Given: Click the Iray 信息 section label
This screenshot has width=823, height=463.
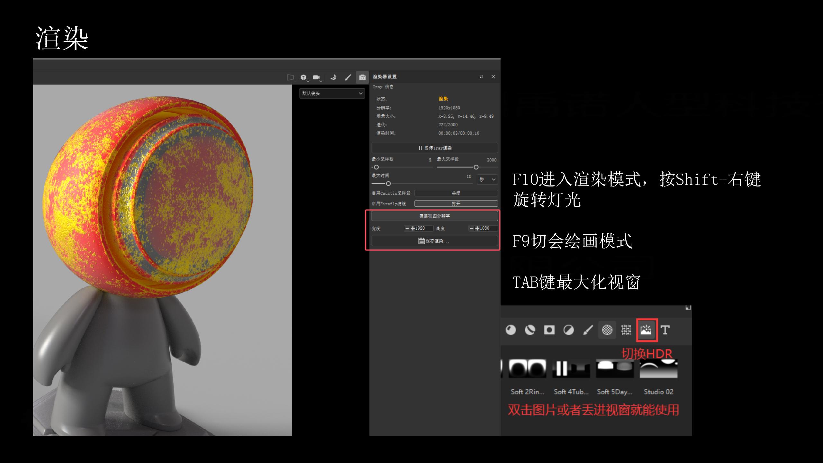Looking at the screenshot, I should coord(383,87).
